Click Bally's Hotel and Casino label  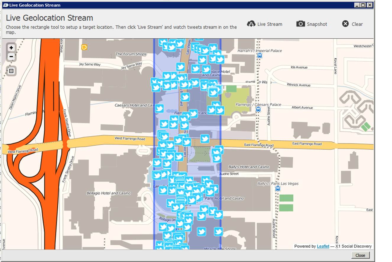pos(249,167)
